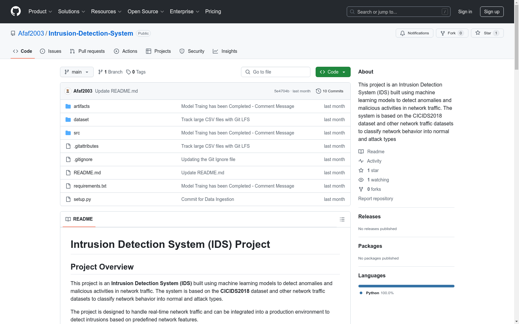Screen dimensions: 519x324
Task: Click the Sign up button
Action: click(492, 12)
